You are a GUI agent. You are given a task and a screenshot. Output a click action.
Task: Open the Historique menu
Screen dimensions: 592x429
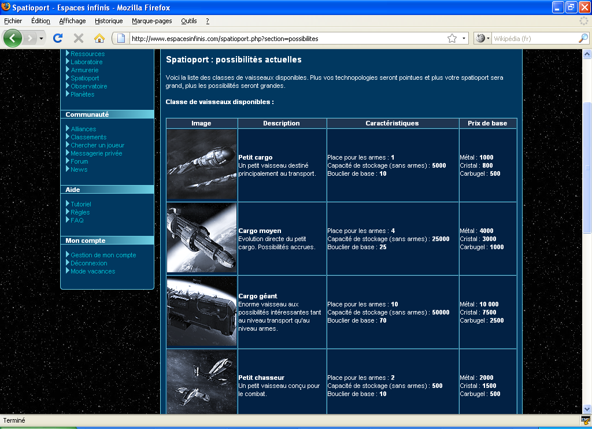(x=109, y=21)
